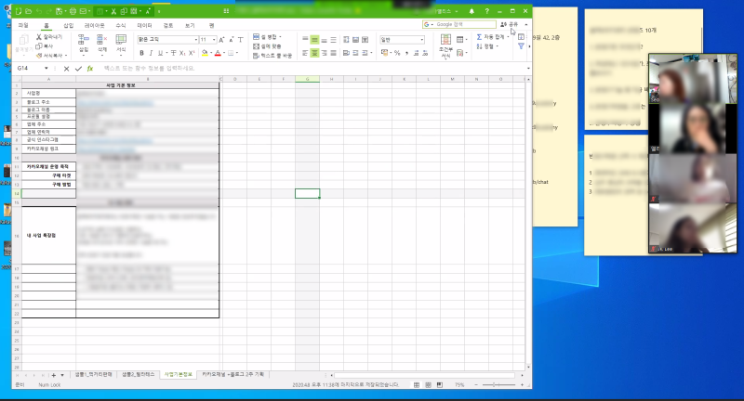
Task: Click the Open file folder icon
Action: point(29,11)
